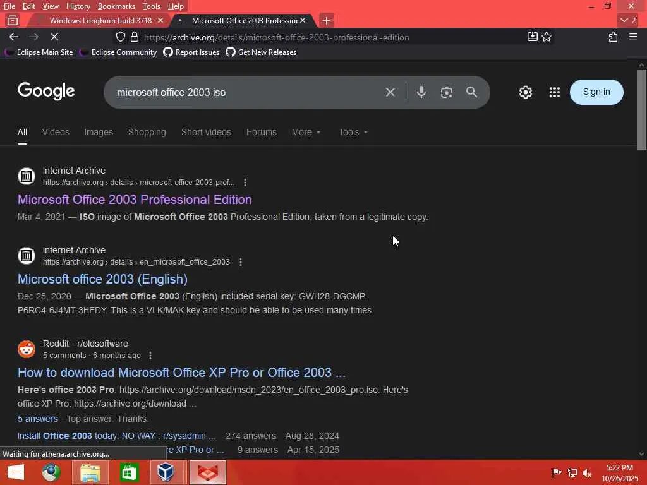
Task: Click the Google search input field
Action: (247, 92)
